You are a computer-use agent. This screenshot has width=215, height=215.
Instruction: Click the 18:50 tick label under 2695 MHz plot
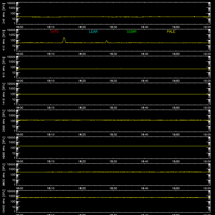[176, 135]
